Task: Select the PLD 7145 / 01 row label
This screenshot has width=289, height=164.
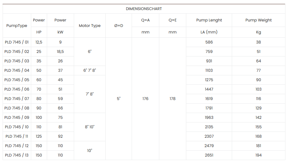Action: (x=17, y=42)
